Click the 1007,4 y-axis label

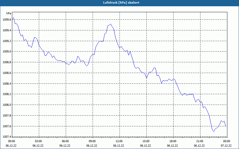pos(7,137)
